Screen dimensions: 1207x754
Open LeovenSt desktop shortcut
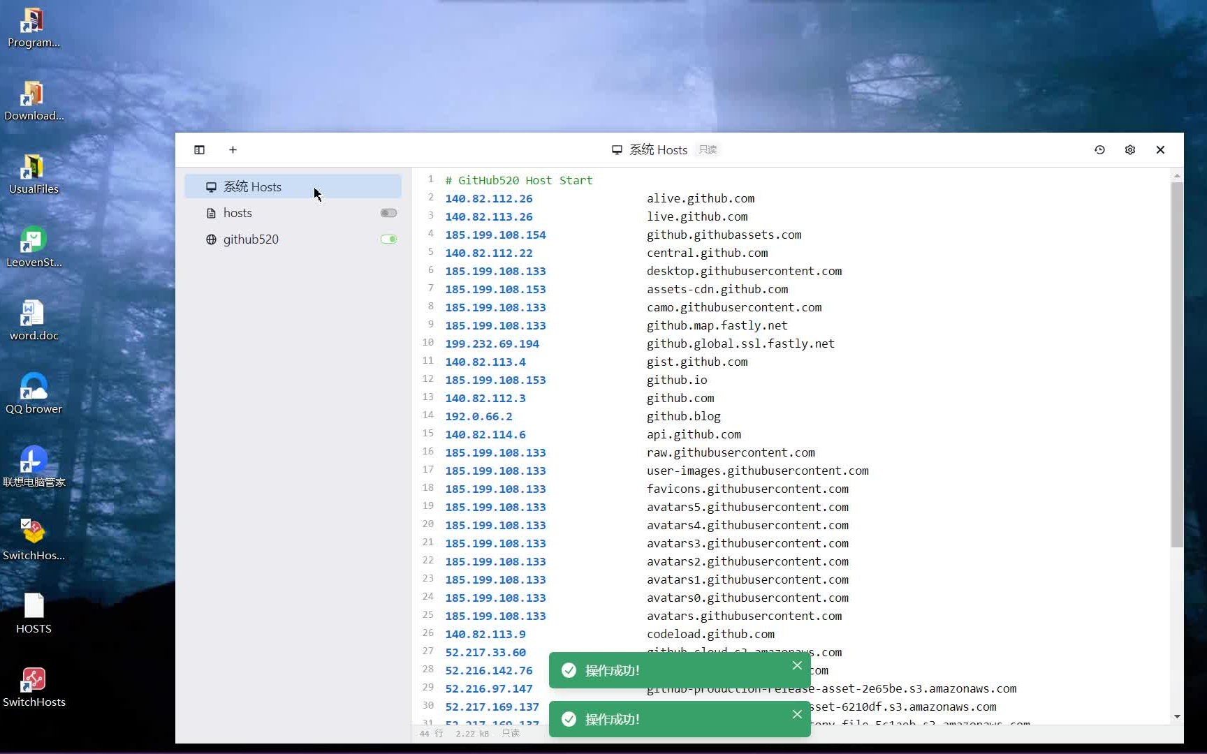(34, 248)
